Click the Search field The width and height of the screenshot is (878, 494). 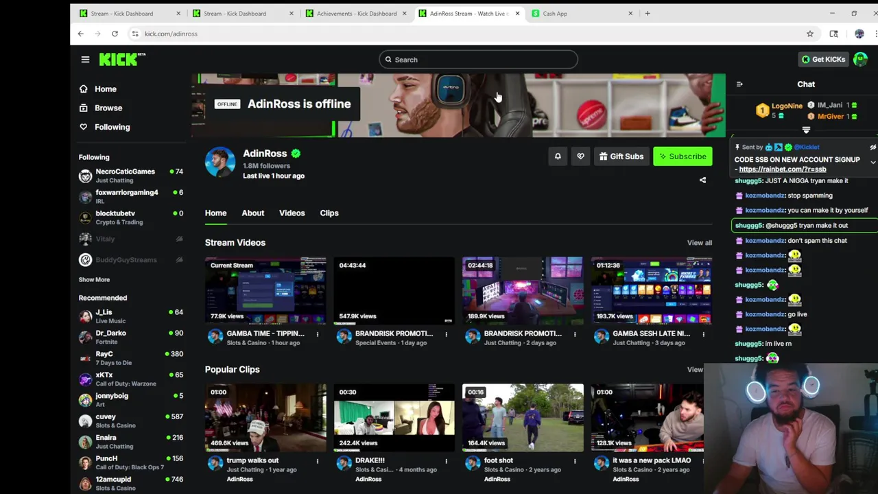point(478,60)
